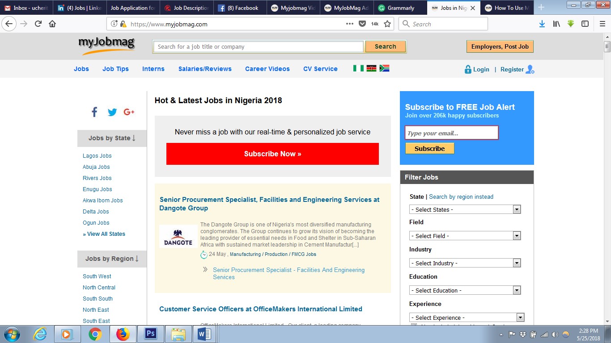Switch to the Grammarly browser tab
The image size is (611, 343).
pyautogui.click(x=399, y=8)
